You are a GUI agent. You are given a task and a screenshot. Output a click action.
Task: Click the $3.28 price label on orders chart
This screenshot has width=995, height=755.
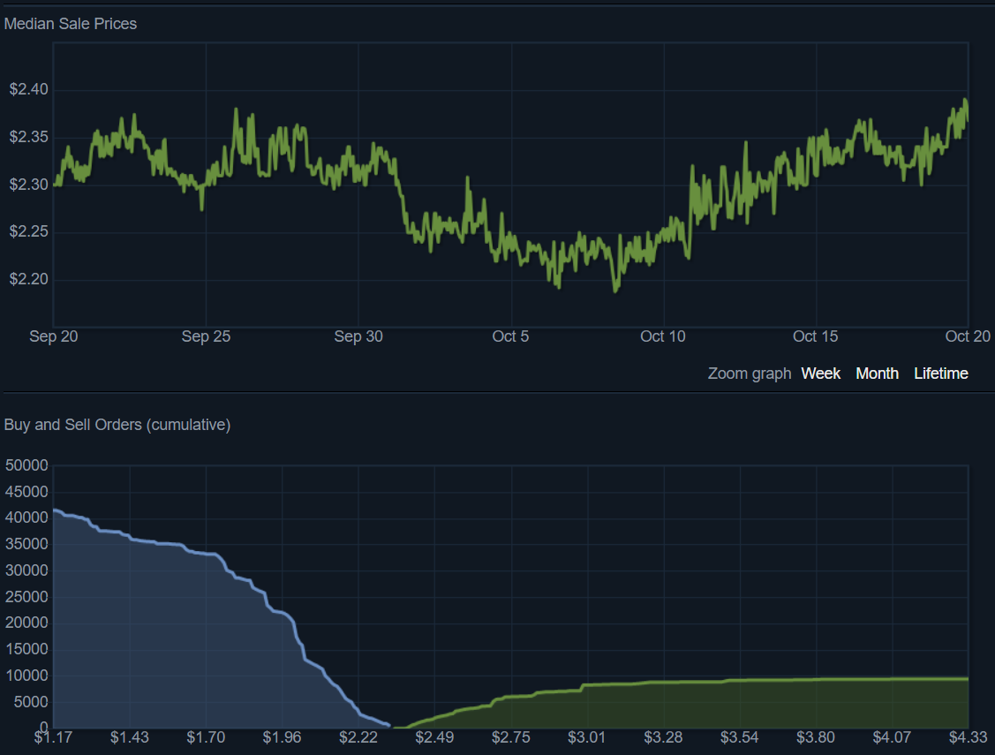coord(663,737)
